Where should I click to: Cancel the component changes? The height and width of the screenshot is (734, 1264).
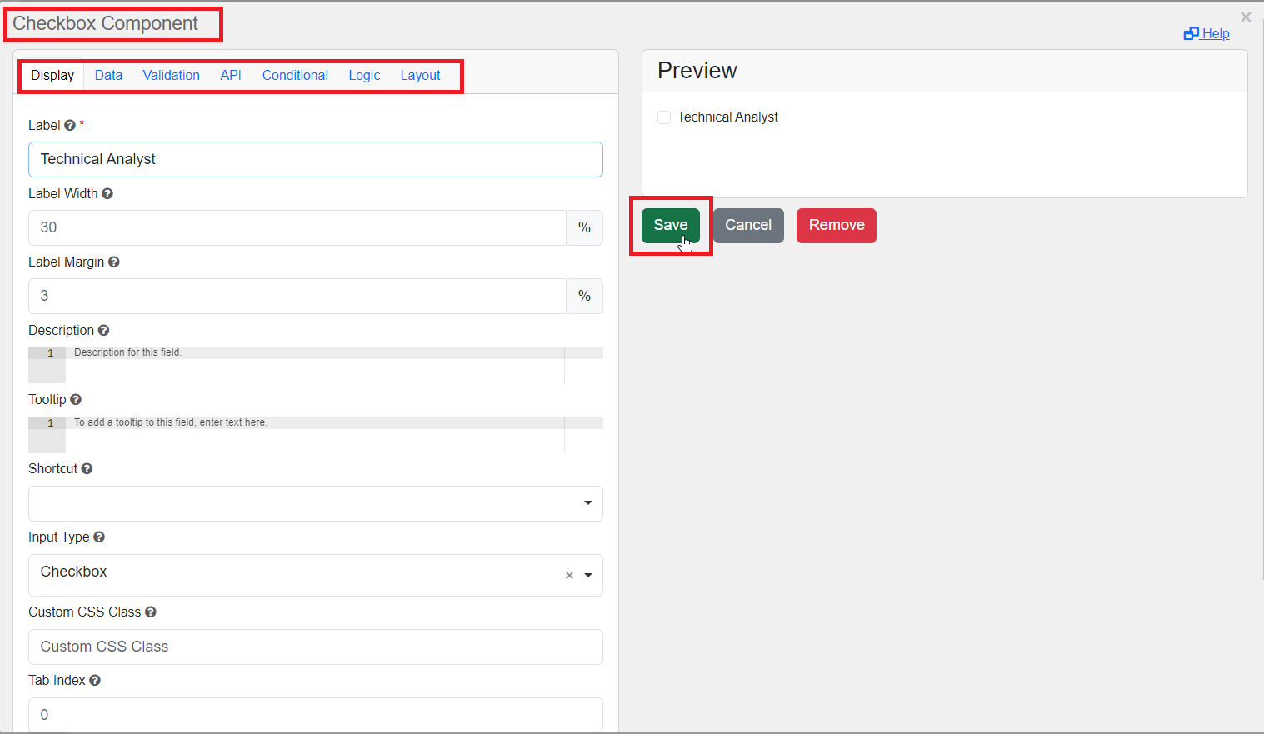click(748, 225)
